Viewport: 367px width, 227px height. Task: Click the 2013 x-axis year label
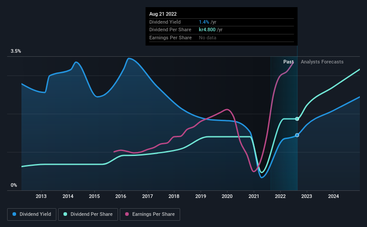click(x=41, y=196)
